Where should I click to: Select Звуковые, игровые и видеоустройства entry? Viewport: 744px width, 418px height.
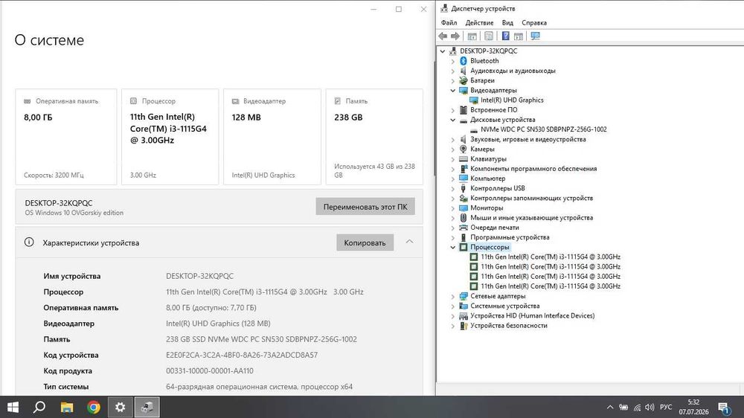(528, 140)
